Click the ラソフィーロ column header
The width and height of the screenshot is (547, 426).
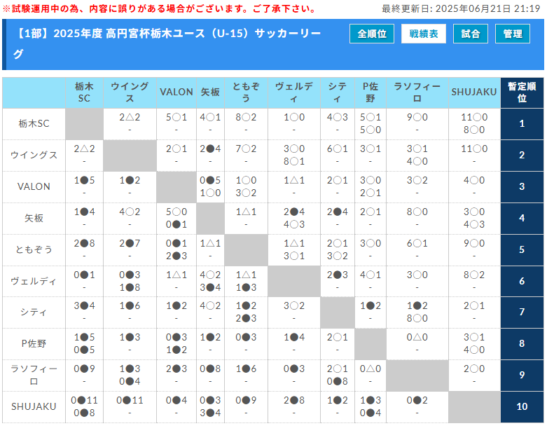pos(417,92)
